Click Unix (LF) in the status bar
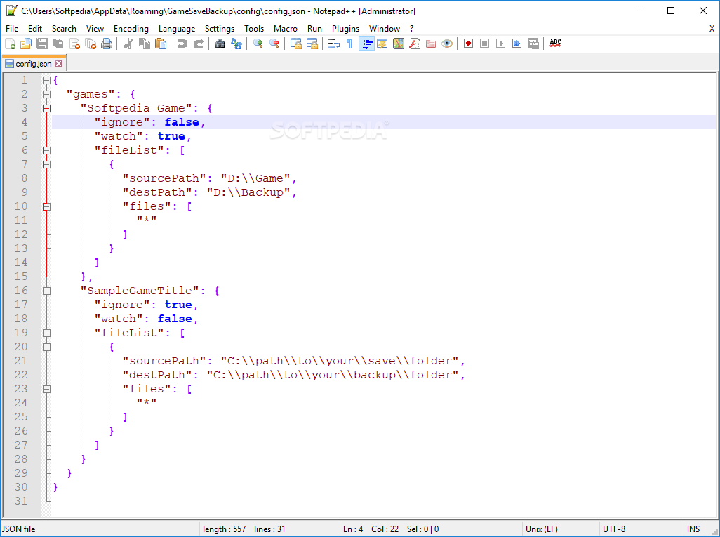720x537 pixels. point(541,529)
